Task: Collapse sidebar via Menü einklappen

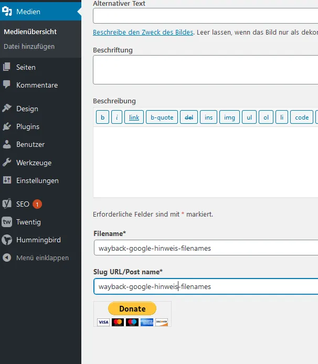Action: pyautogui.click(x=40, y=258)
